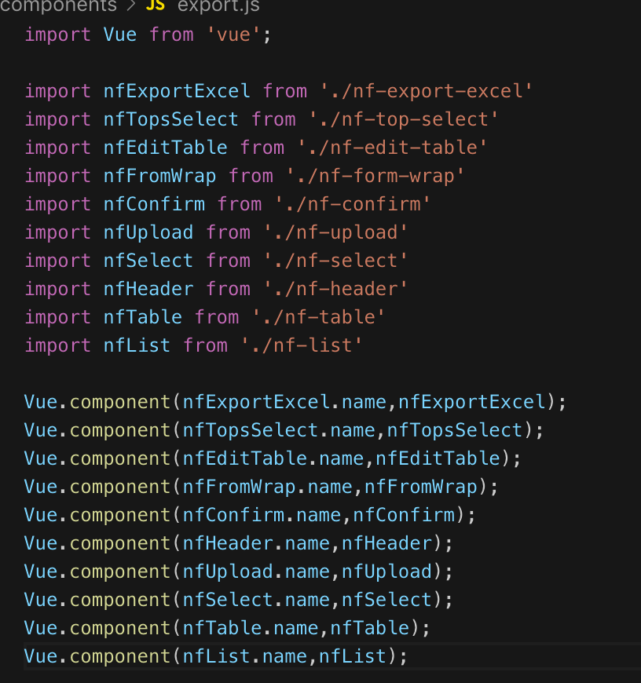Image resolution: width=641 pixels, height=683 pixels.
Task: Select the components breadcrumb folder
Action: 58,5
